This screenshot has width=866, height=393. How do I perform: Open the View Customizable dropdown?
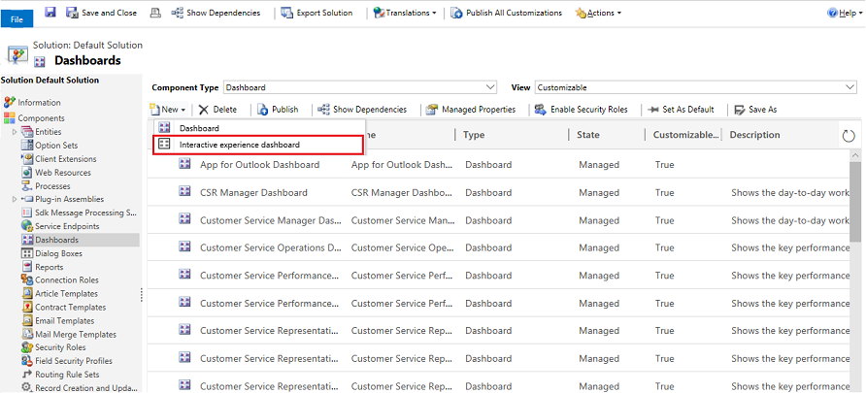point(849,87)
